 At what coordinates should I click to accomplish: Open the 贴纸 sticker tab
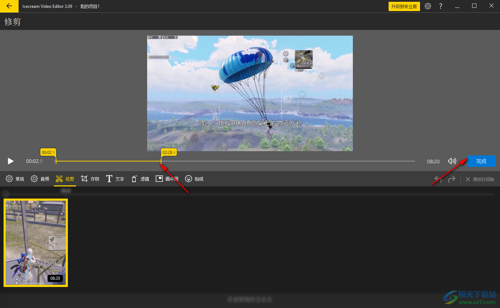click(194, 179)
